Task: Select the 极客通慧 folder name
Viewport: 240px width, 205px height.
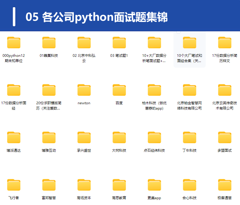Action: pyautogui.click(x=225, y=198)
